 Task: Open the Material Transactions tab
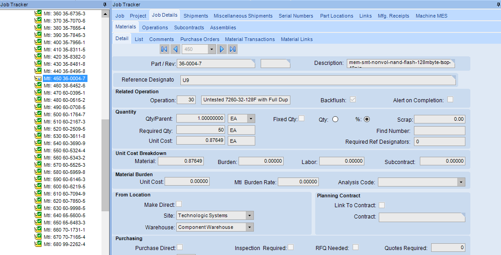click(x=250, y=39)
